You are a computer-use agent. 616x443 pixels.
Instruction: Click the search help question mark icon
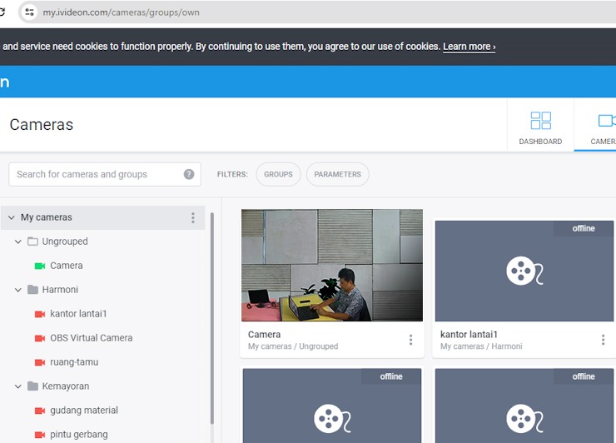point(189,174)
